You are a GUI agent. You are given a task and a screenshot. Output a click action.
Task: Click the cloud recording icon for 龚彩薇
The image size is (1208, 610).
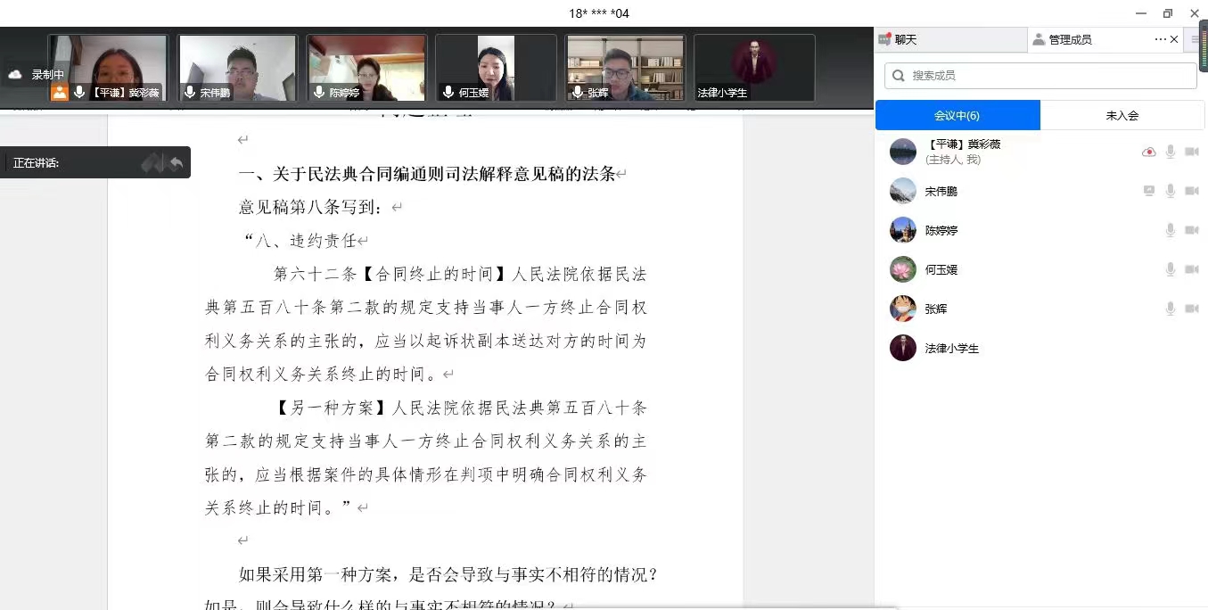coord(1149,152)
